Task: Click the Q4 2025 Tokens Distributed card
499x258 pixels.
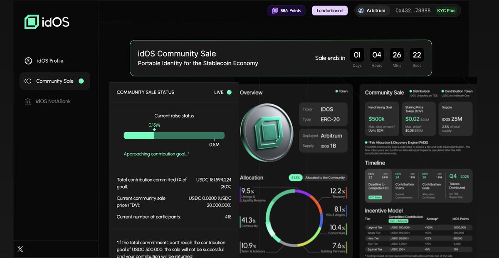Action: coord(459,186)
